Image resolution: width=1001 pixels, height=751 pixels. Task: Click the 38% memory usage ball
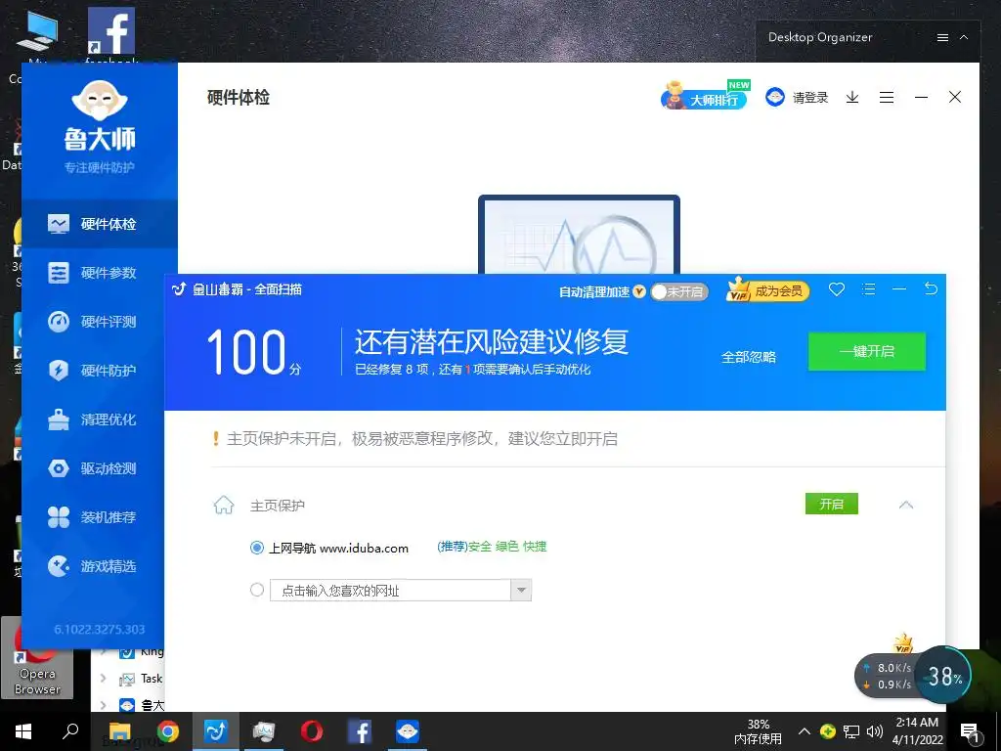pyautogui.click(x=944, y=676)
